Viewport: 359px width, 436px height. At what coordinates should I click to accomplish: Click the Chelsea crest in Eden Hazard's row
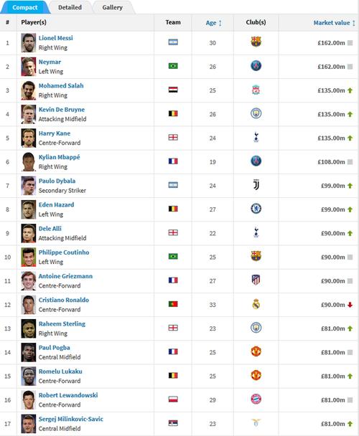click(x=256, y=209)
